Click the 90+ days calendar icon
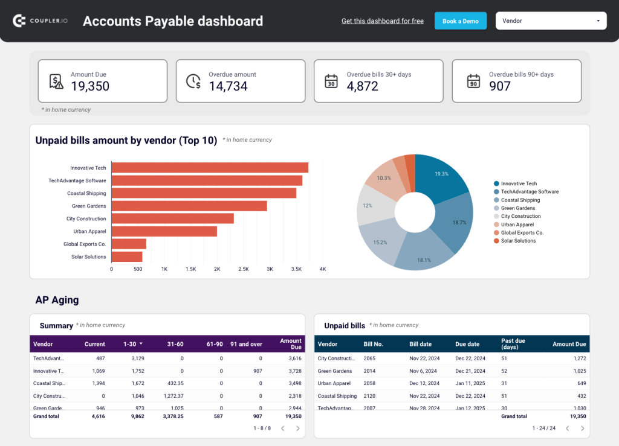The image size is (619, 446). [474, 81]
